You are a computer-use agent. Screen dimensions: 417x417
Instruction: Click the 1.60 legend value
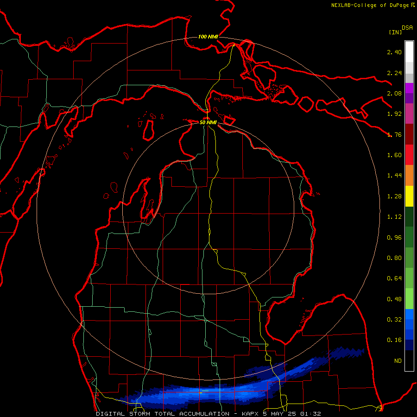pyautogui.click(x=394, y=155)
